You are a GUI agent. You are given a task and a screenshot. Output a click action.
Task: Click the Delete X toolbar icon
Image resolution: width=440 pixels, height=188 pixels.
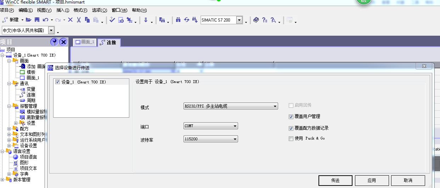[70, 20]
